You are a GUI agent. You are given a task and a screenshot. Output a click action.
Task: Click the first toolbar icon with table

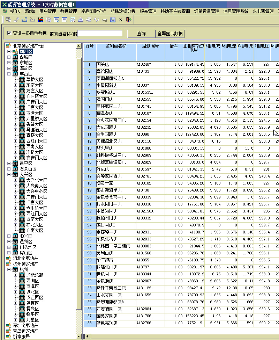pos(8,20)
